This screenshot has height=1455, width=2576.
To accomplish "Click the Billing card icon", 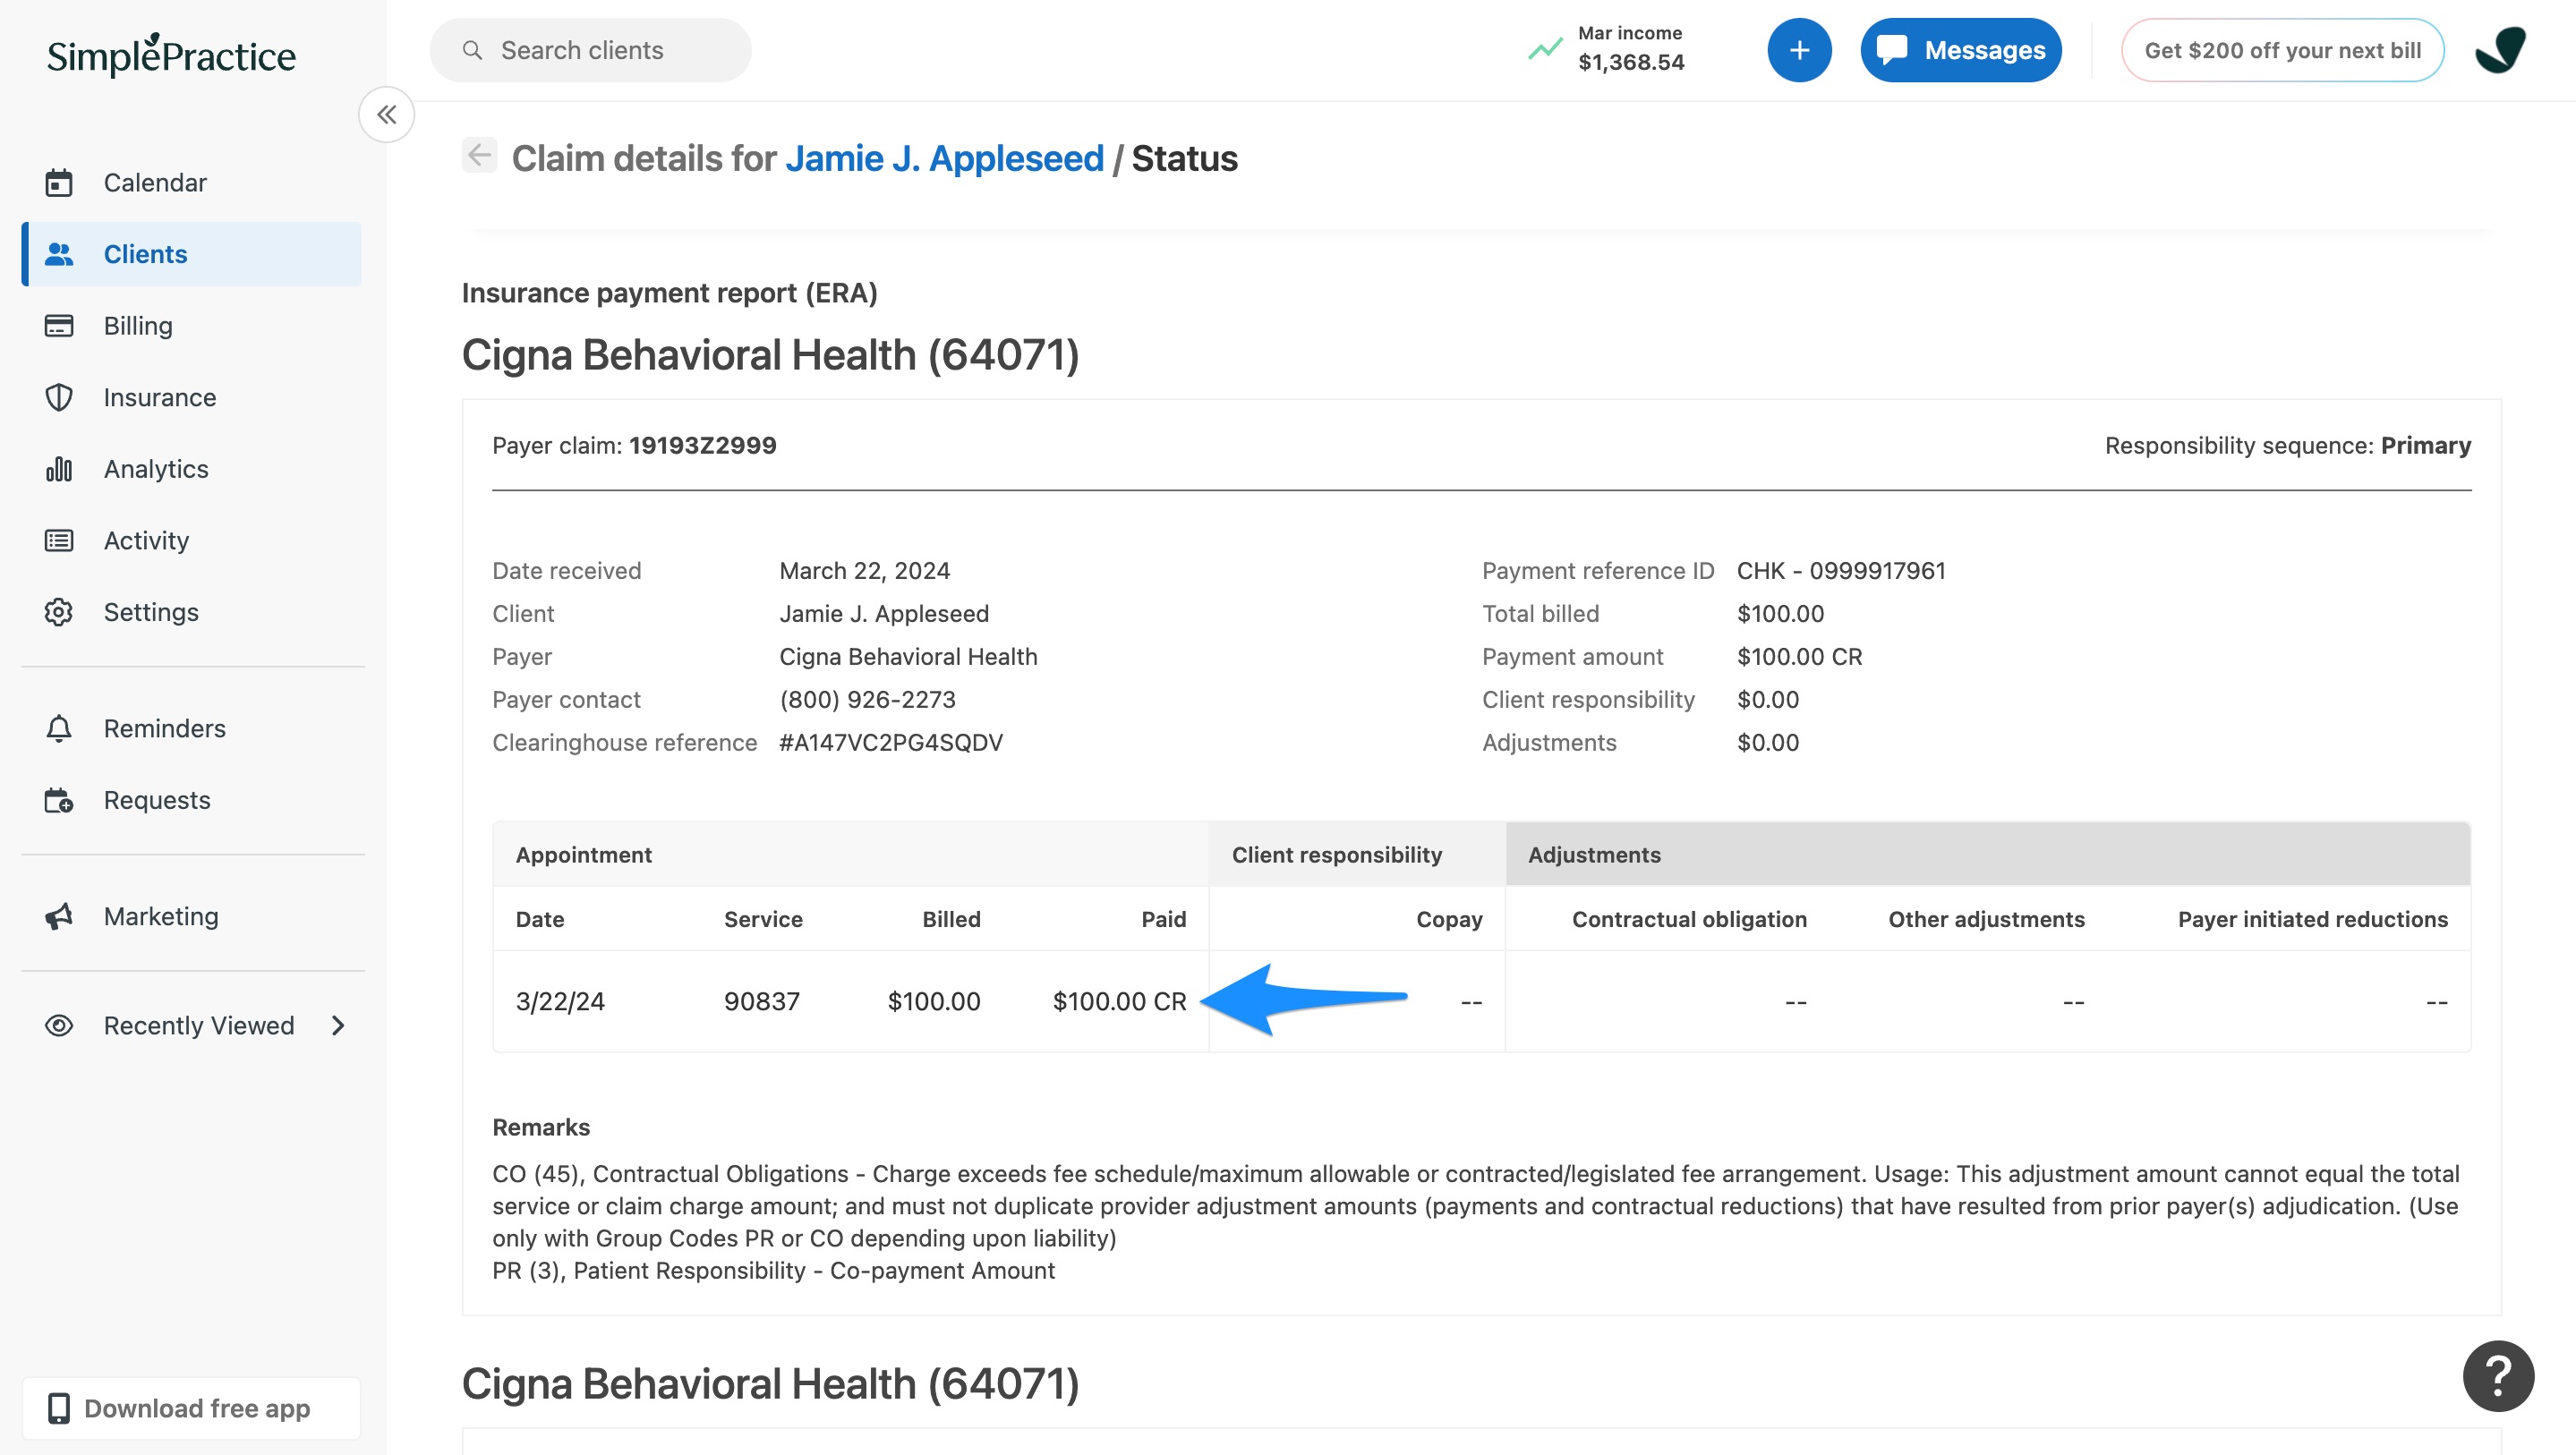I will [x=59, y=326].
